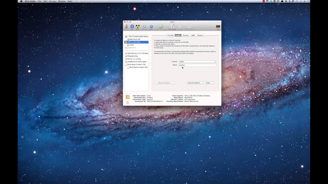Click the help question mark button
This screenshot has width=328, height=184.
(x=128, y=102)
